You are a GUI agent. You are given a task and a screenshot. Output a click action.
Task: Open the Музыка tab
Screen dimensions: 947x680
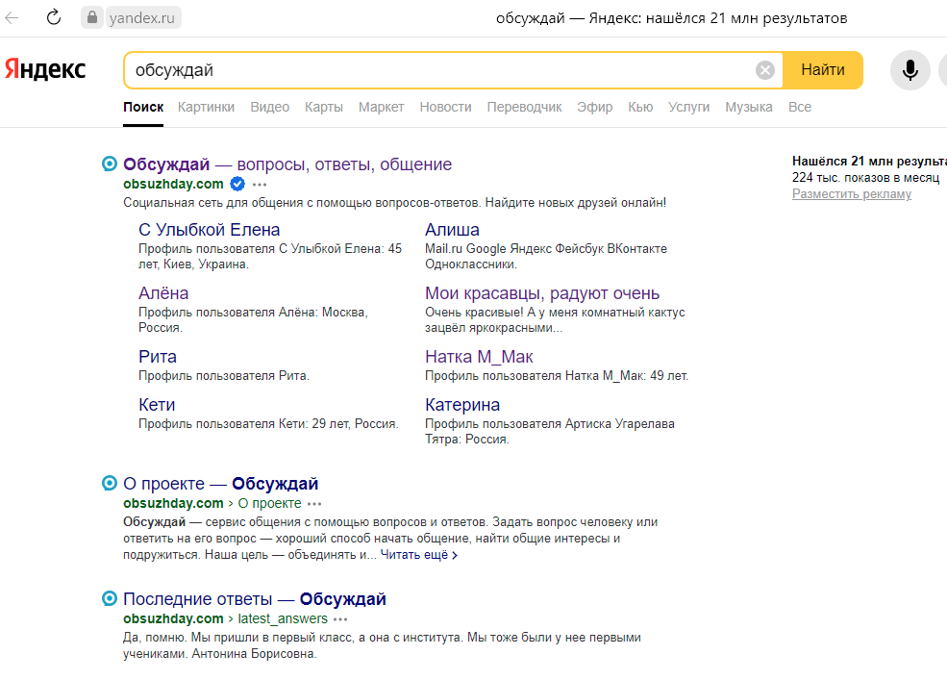(749, 107)
